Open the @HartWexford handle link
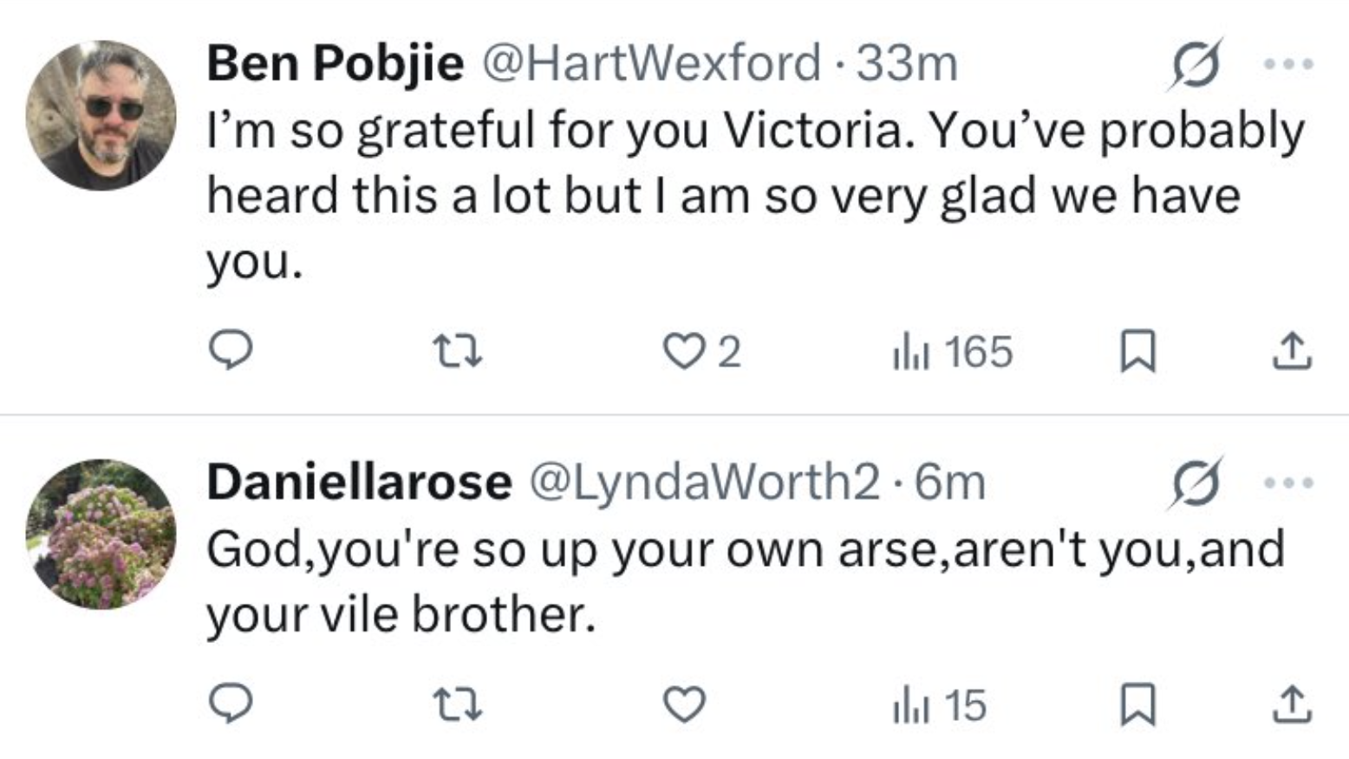 pos(650,63)
